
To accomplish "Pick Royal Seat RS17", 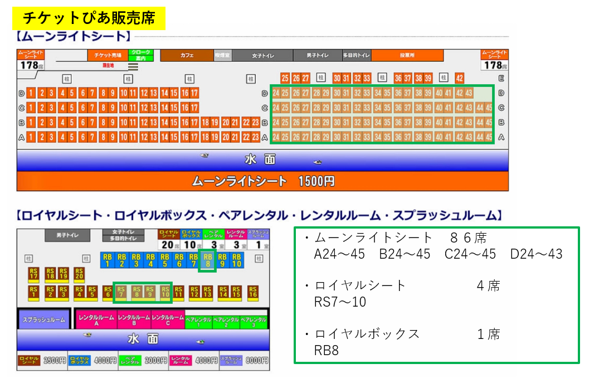I will click(34, 274).
